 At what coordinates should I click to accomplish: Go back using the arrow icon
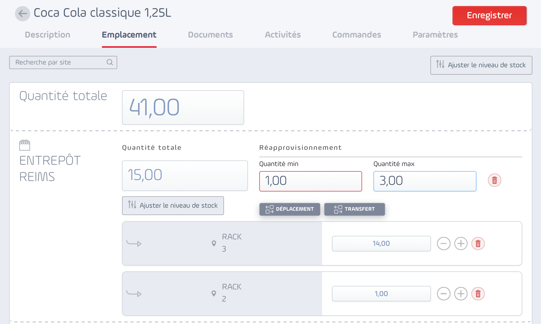pyautogui.click(x=23, y=13)
